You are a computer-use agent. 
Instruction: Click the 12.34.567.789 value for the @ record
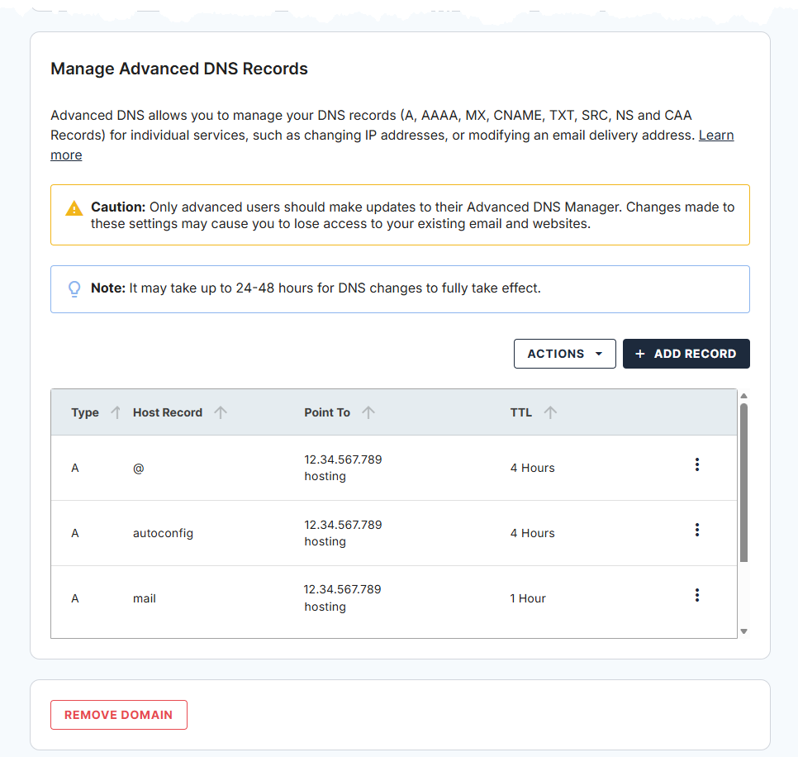pos(342,459)
